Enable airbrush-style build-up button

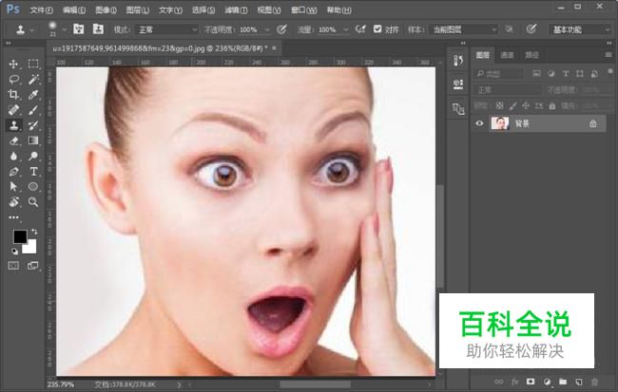[360, 29]
